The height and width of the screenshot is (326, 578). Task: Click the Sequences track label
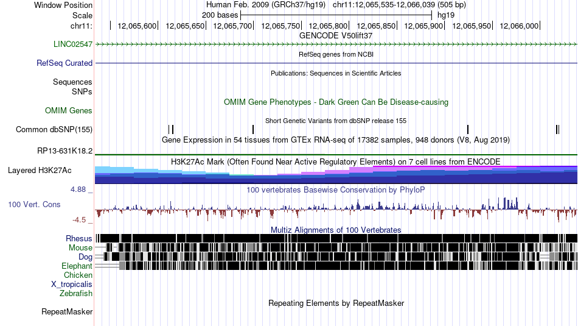pos(72,82)
